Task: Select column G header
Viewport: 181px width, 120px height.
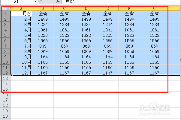Action: click(x=155, y=8)
